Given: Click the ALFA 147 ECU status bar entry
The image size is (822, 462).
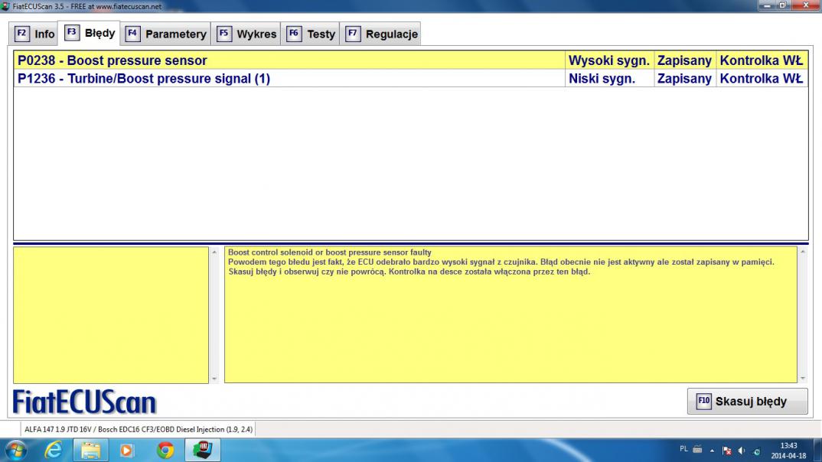Looking at the screenshot, I should click(x=139, y=430).
